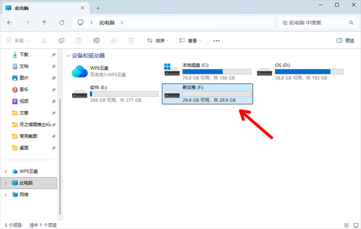Unpin 图片 using its pin icon
The height and width of the screenshot is (229, 361).
tap(54, 78)
